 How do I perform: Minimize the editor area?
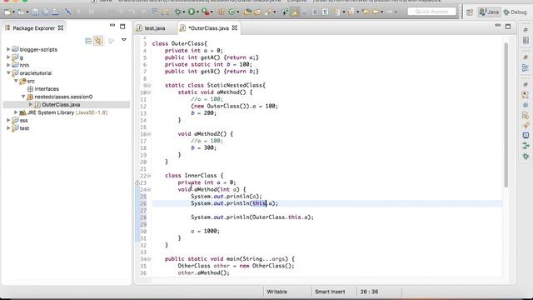498,26
